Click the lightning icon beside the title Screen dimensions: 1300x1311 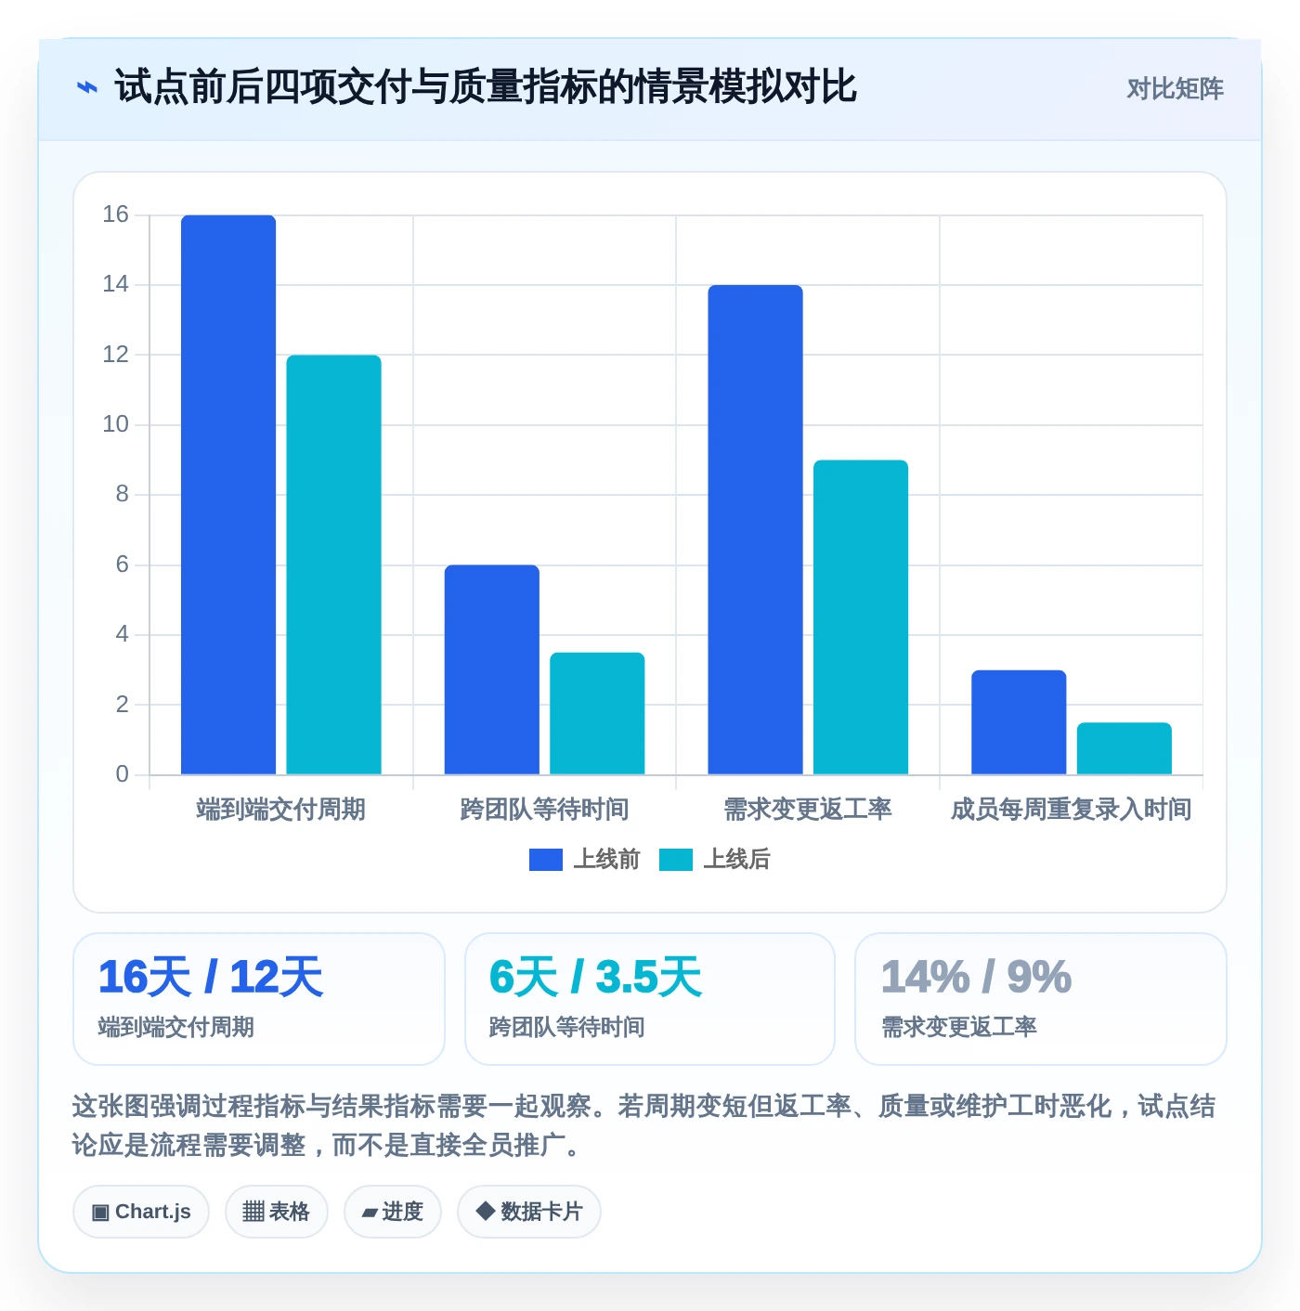coord(86,88)
